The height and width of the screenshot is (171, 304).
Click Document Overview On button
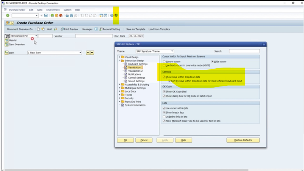pyautogui.click(x=20, y=29)
